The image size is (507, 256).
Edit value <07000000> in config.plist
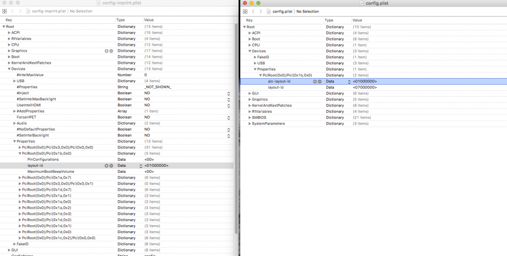365,87
